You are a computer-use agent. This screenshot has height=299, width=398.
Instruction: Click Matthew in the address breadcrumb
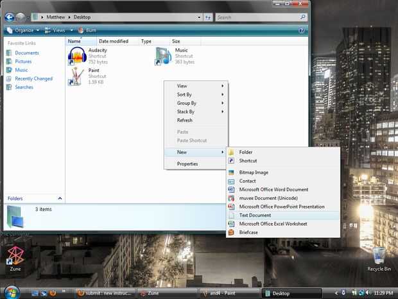click(56, 17)
